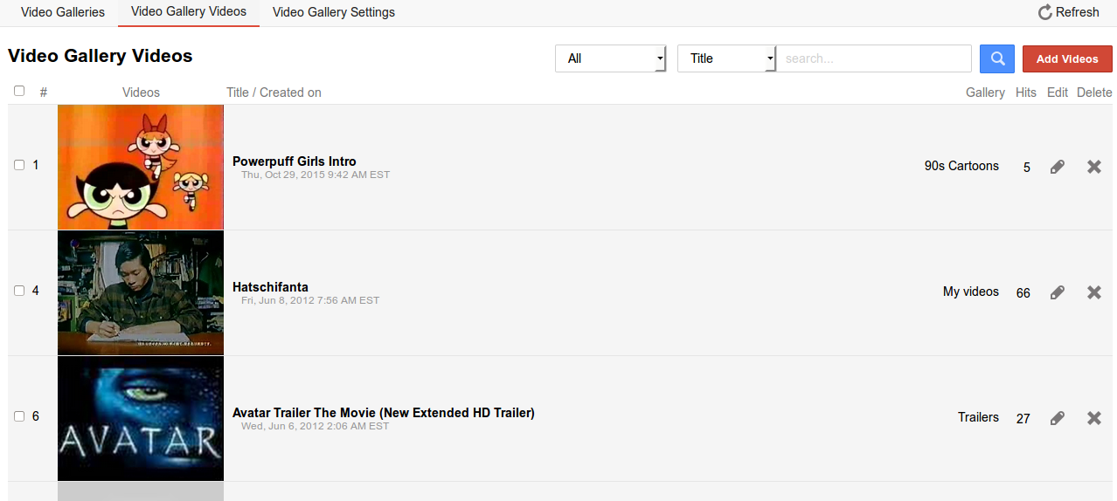Open the Powerpuff Girls Intro title link

(x=294, y=161)
